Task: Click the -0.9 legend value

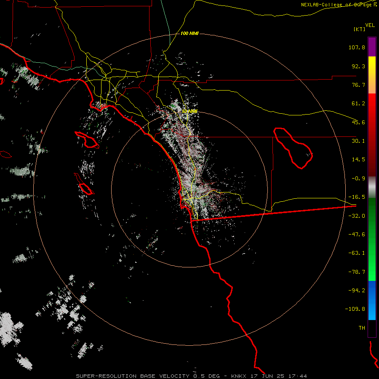Action: 358,179
